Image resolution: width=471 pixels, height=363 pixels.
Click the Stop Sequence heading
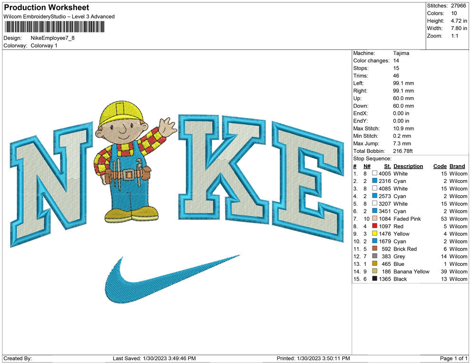pyautogui.click(x=372, y=159)
